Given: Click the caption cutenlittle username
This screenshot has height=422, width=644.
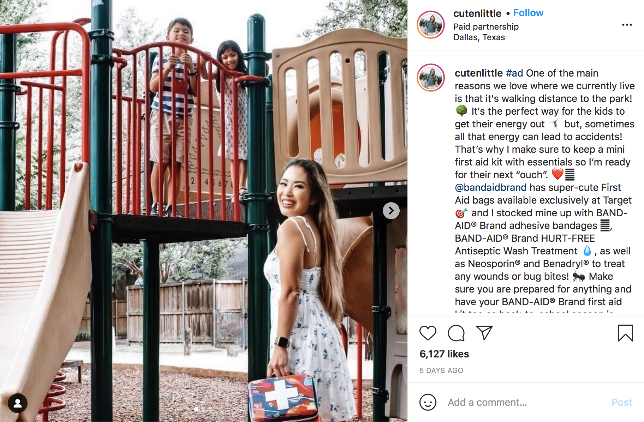Looking at the screenshot, I should [478, 73].
